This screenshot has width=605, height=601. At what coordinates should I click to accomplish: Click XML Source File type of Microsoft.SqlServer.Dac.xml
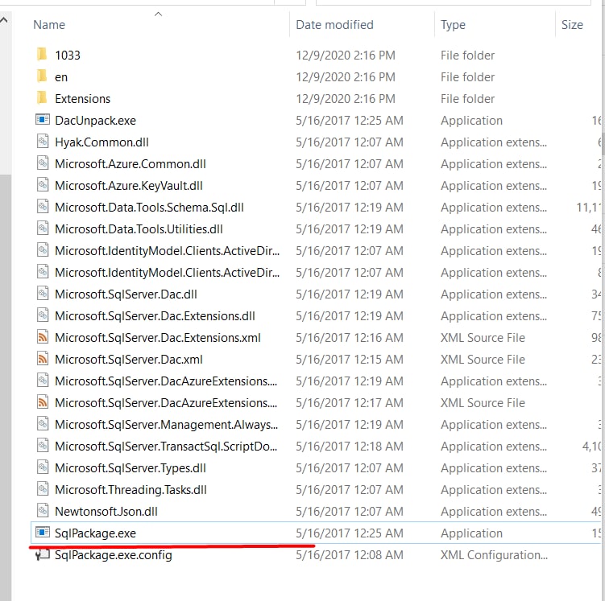pyautogui.click(x=483, y=359)
